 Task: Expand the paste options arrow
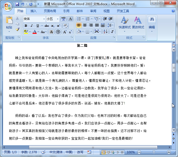(9, 32)
